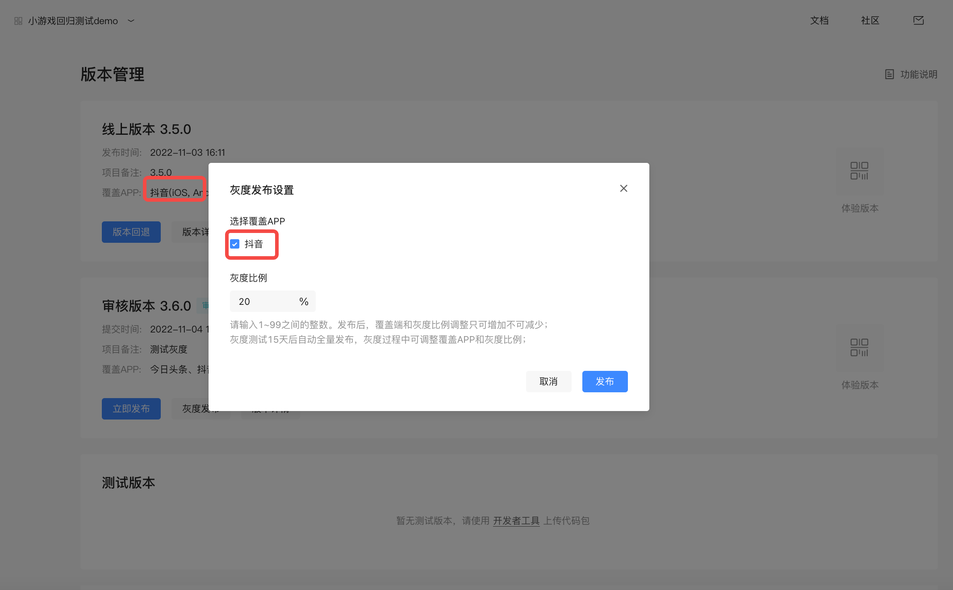
Task: Click the app grid icon beside app name
Action: [18, 21]
